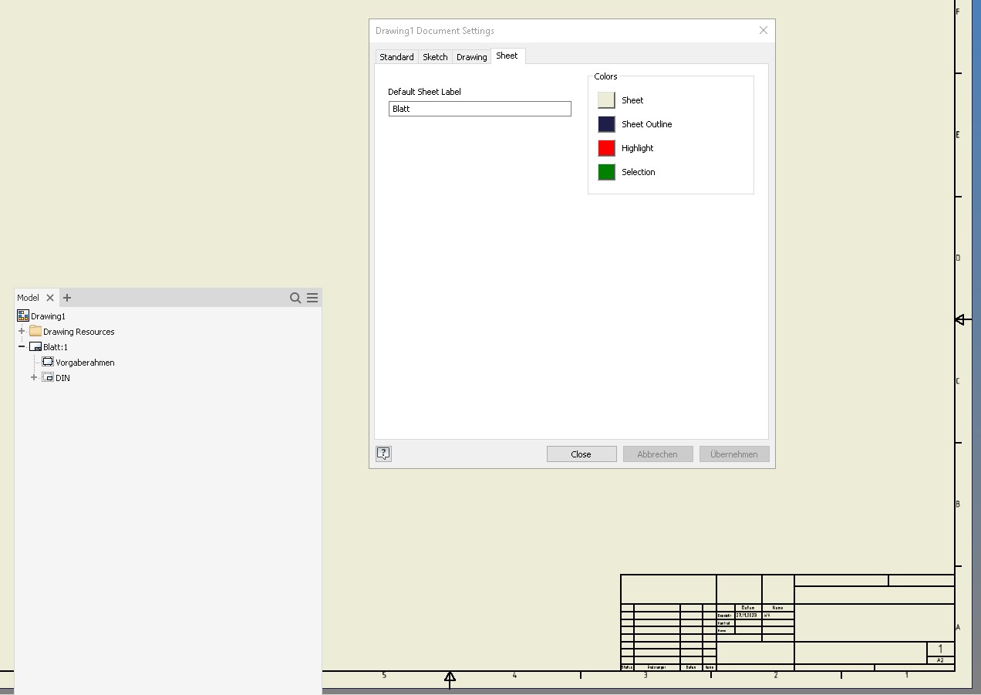Click the Vorgaberahmen border icon
The width and height of the screenshot is (981, 695).
point(47,362)
